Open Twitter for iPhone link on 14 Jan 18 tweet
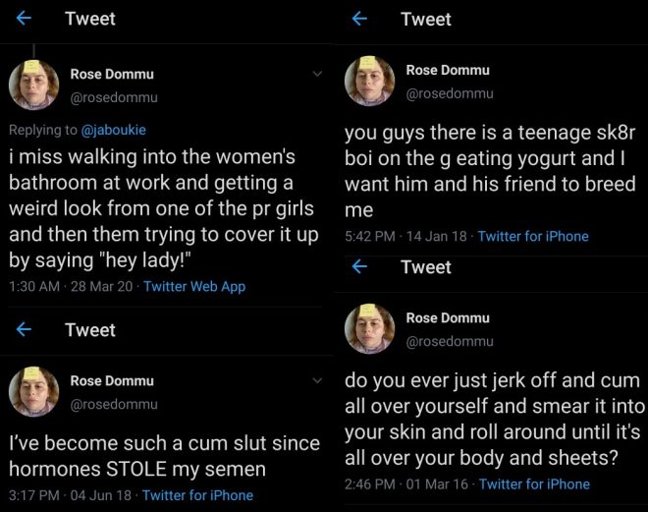The width and height of the screenshot is (648, 512). [x=533, y=236]
